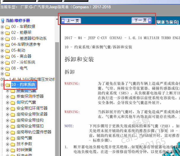Click folder icon for 侧帘式气囊
Image resolution: width=180 pixels, height=156 pixels.
pos(13,103)
